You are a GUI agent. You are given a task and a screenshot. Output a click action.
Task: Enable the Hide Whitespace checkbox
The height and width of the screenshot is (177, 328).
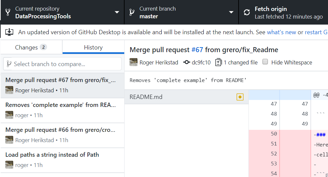point(265,62)
